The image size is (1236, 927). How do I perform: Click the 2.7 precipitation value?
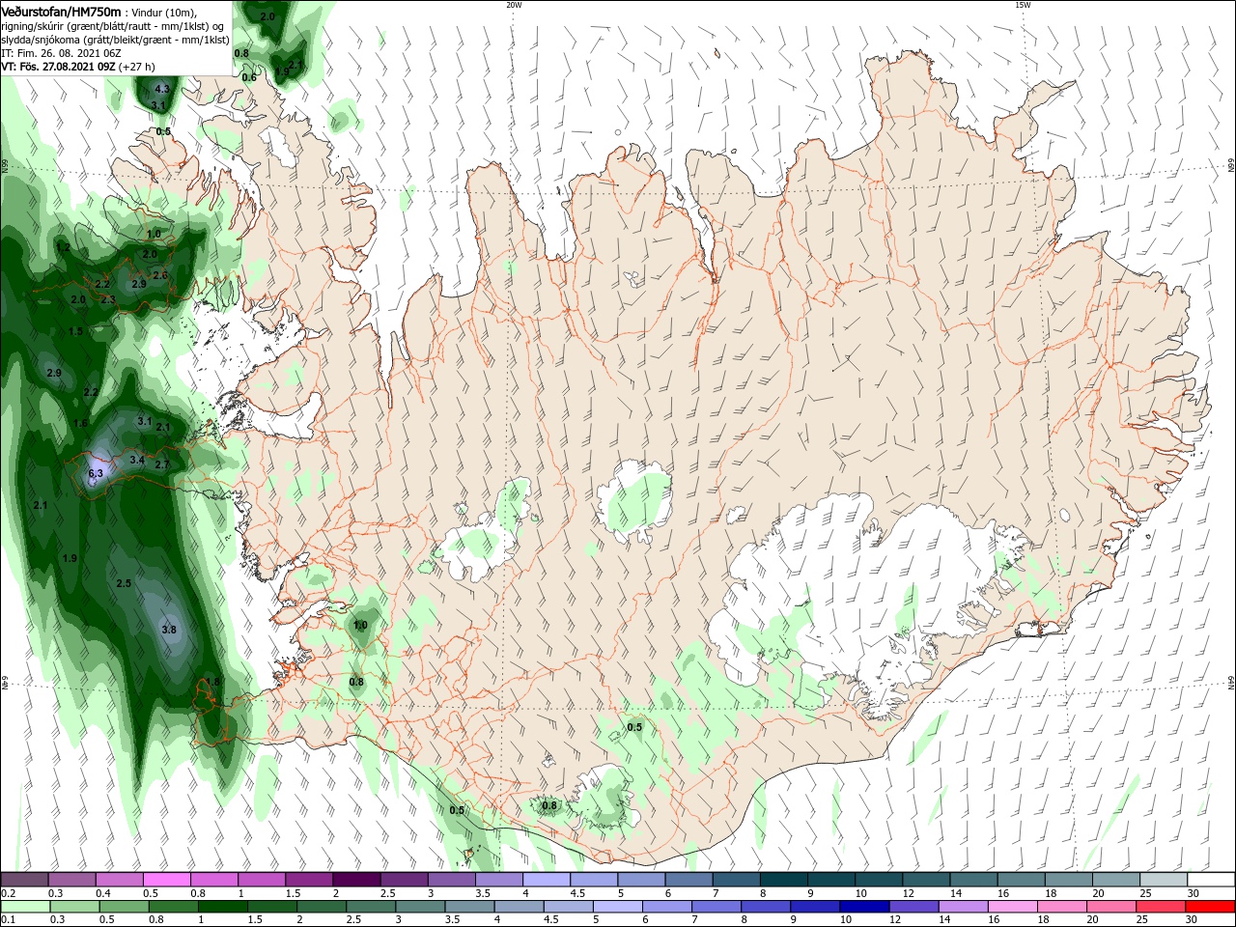[x=162, y=465]
